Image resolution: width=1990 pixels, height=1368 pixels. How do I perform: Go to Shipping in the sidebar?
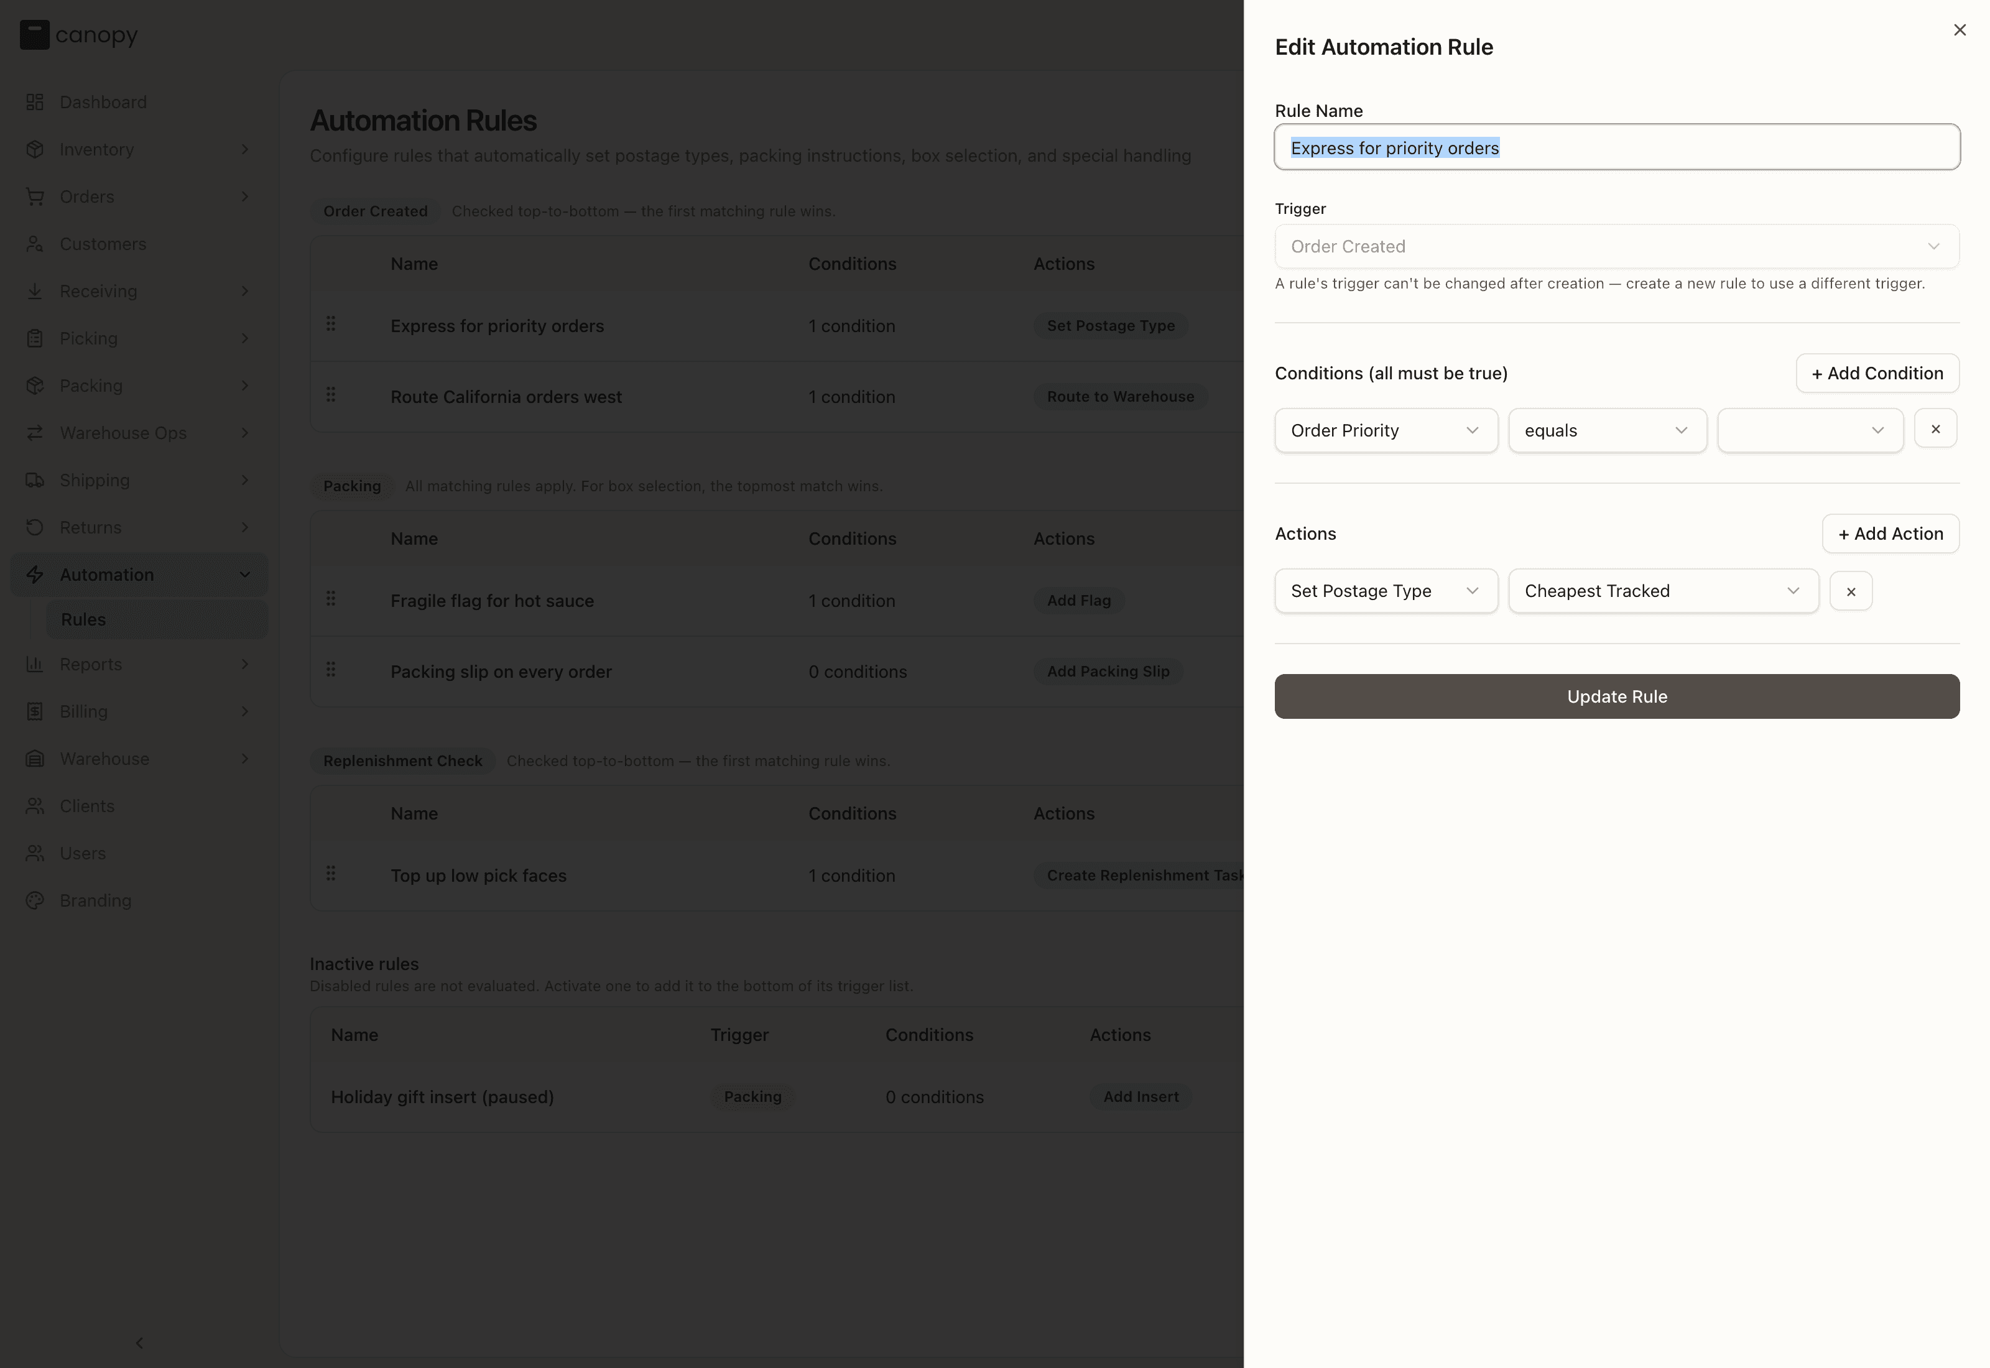139,480
